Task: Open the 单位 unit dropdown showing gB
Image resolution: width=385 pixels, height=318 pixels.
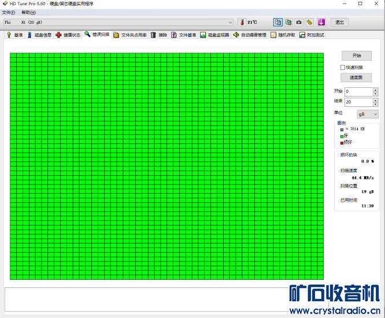Action: (368, 114)
